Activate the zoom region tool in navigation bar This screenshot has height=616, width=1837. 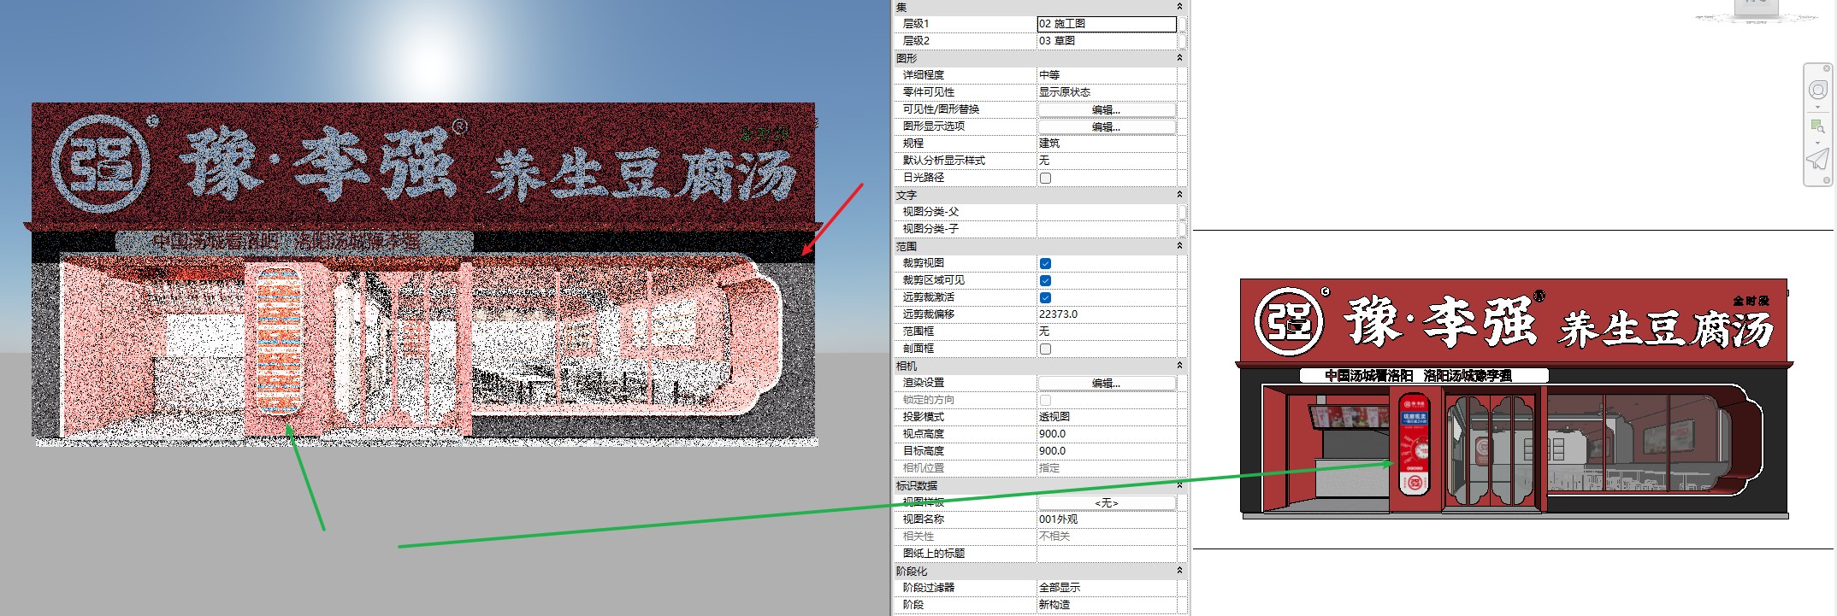click(1817, 126)
